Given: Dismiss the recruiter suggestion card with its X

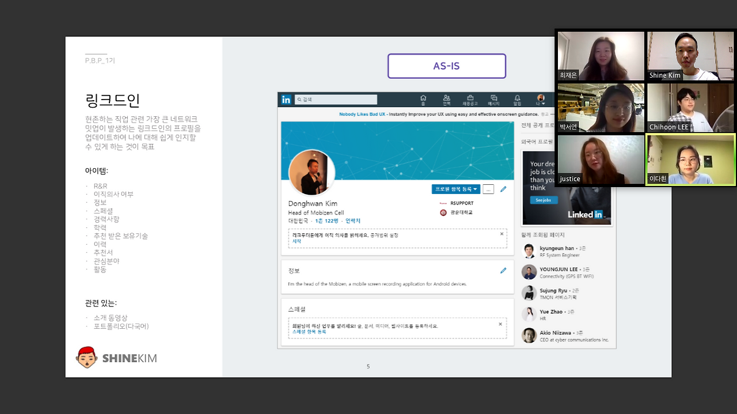Looking at the screenshot, I should coord(502,234).
